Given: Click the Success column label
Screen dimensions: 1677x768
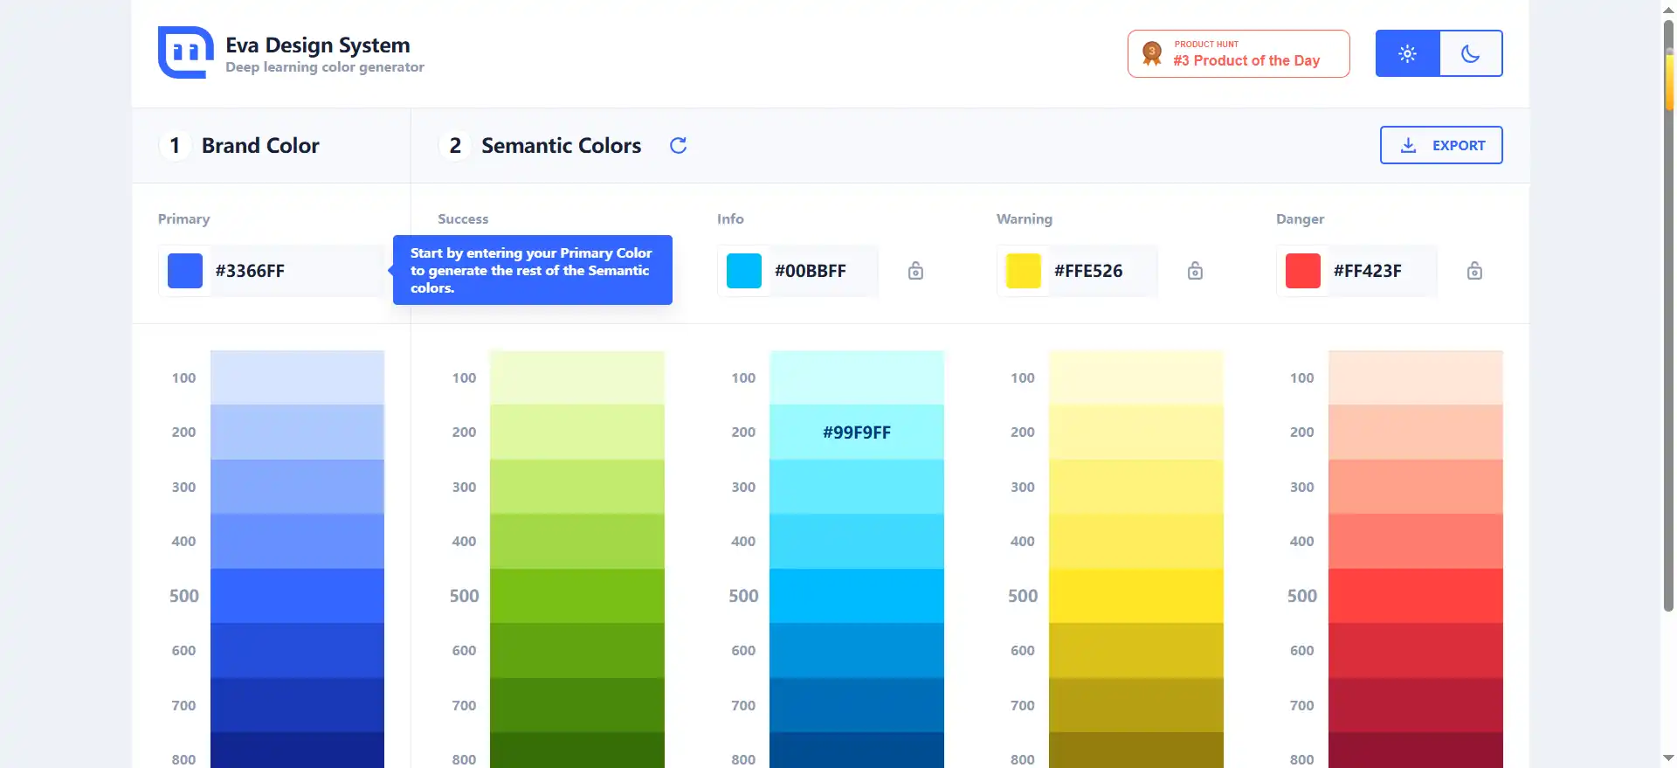Looking at the screenshot, I should click(463, 218).
